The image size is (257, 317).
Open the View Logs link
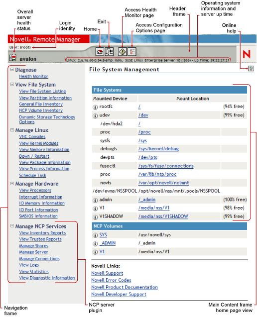point(29,265)
